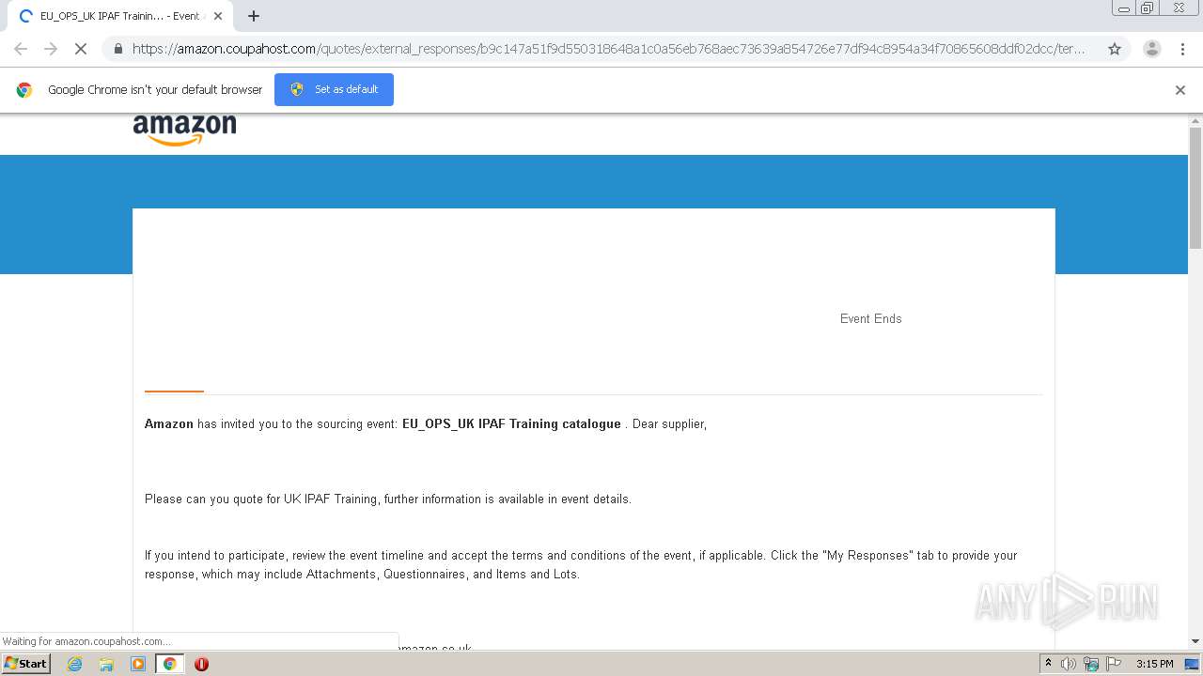The image size is (1203, 676).
Task: Open the Chrome three-dot menu
Action: click(1182, 49)
